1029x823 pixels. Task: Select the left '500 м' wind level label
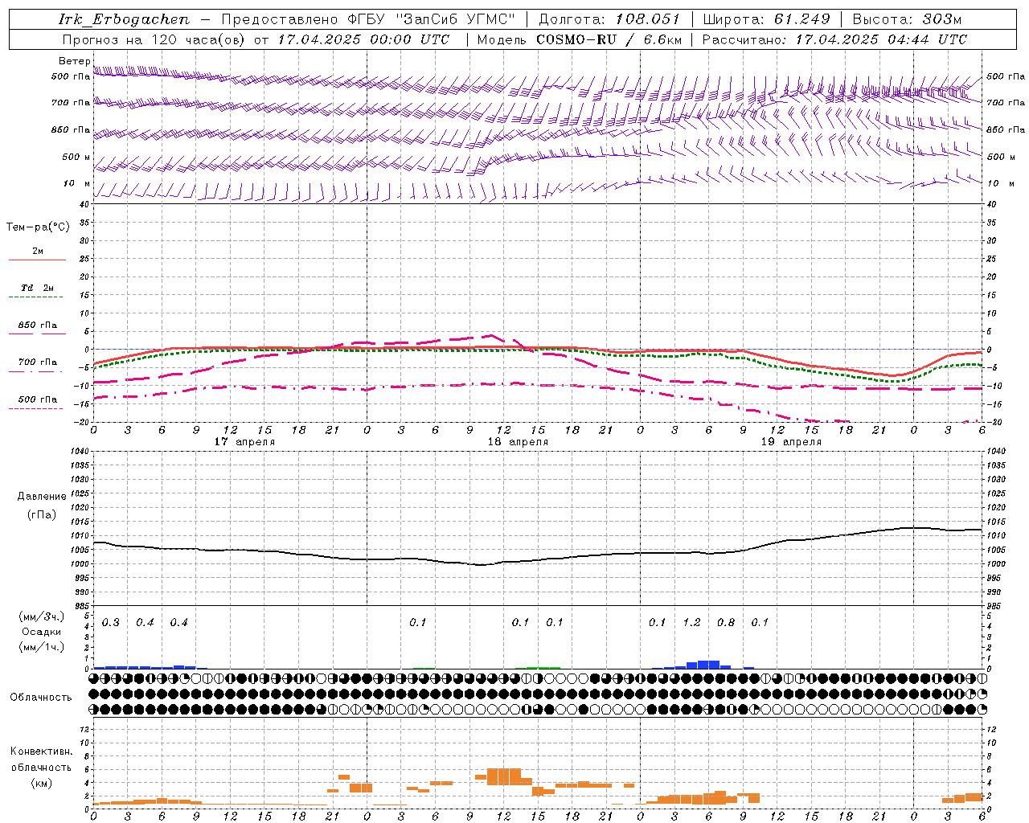pyautogui.click(x=76, y=157)
